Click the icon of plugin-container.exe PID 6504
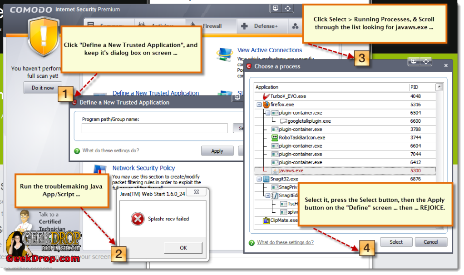The height and width of the screenshot is (275, 464). point(275,113)
